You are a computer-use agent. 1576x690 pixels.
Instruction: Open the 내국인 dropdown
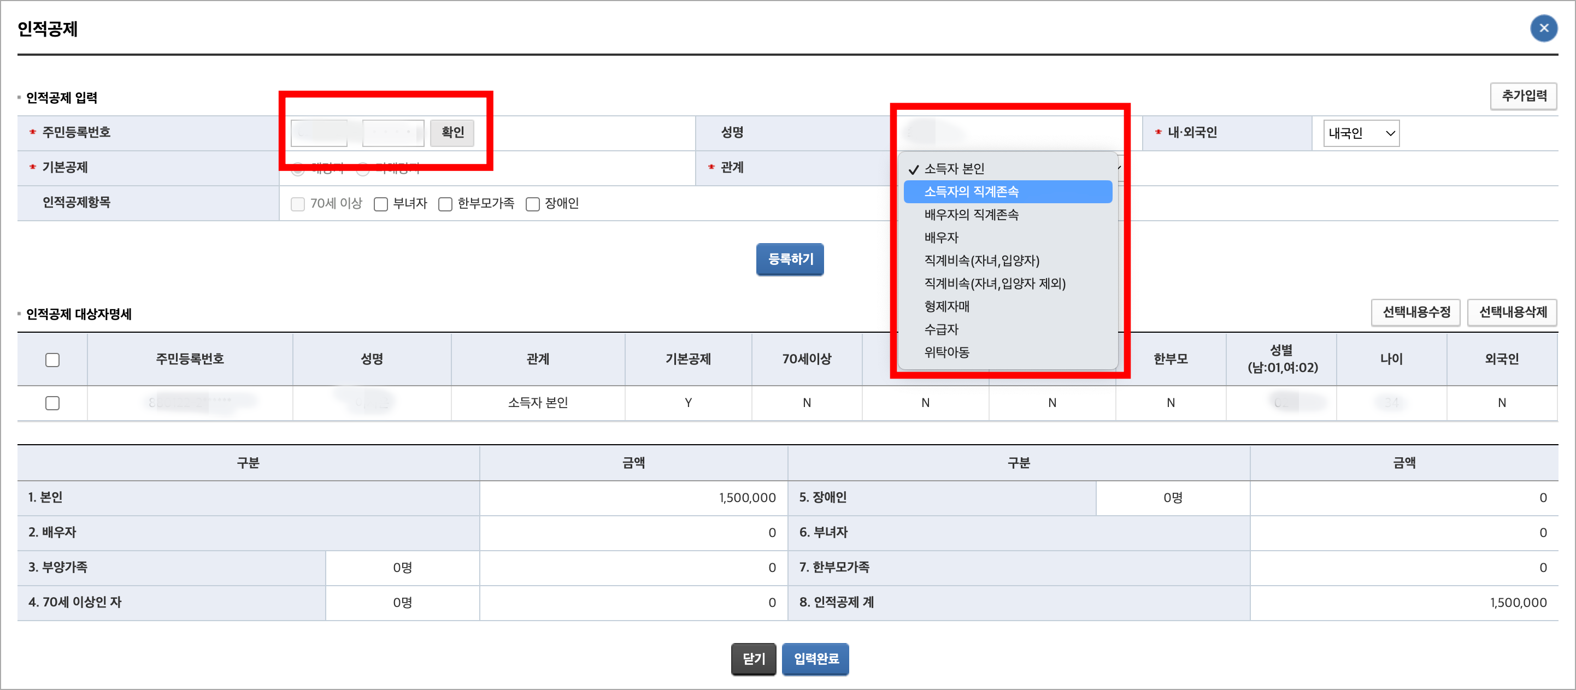pyautogui.click(x=1361, y=133)
